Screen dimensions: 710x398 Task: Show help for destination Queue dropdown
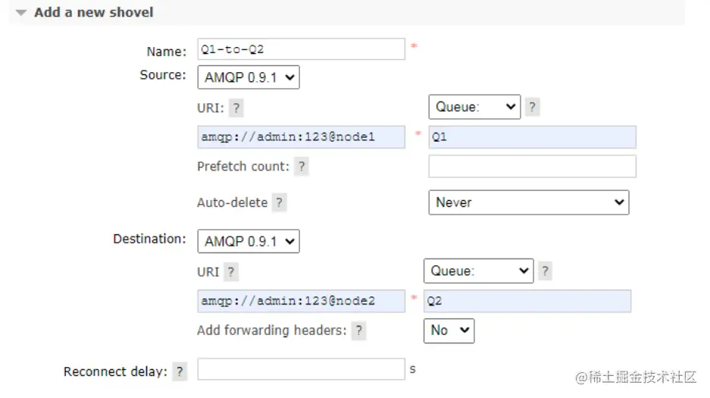click(545, 271)
